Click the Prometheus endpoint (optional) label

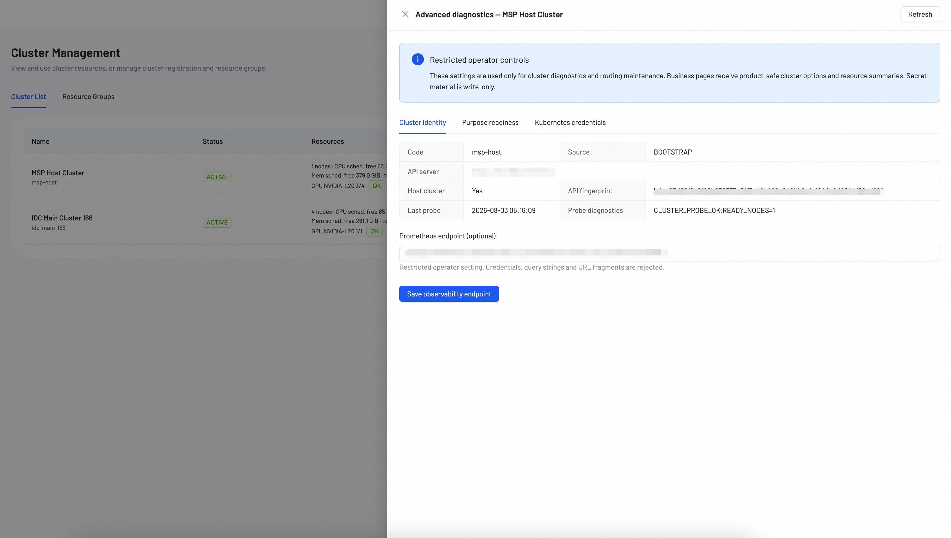(447, 236)
